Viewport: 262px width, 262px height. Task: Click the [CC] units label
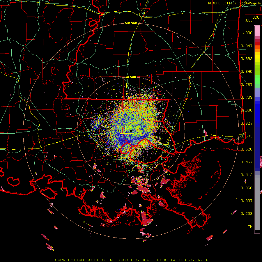[249, 20]
